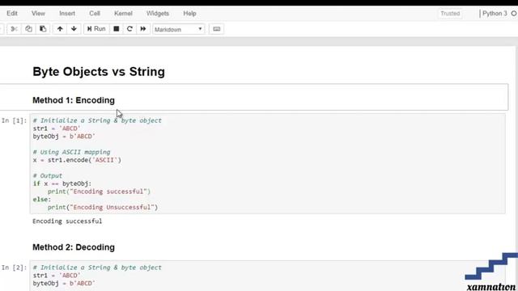Click the x = str1.encode('ASCII') code line

tap(77, 160)
